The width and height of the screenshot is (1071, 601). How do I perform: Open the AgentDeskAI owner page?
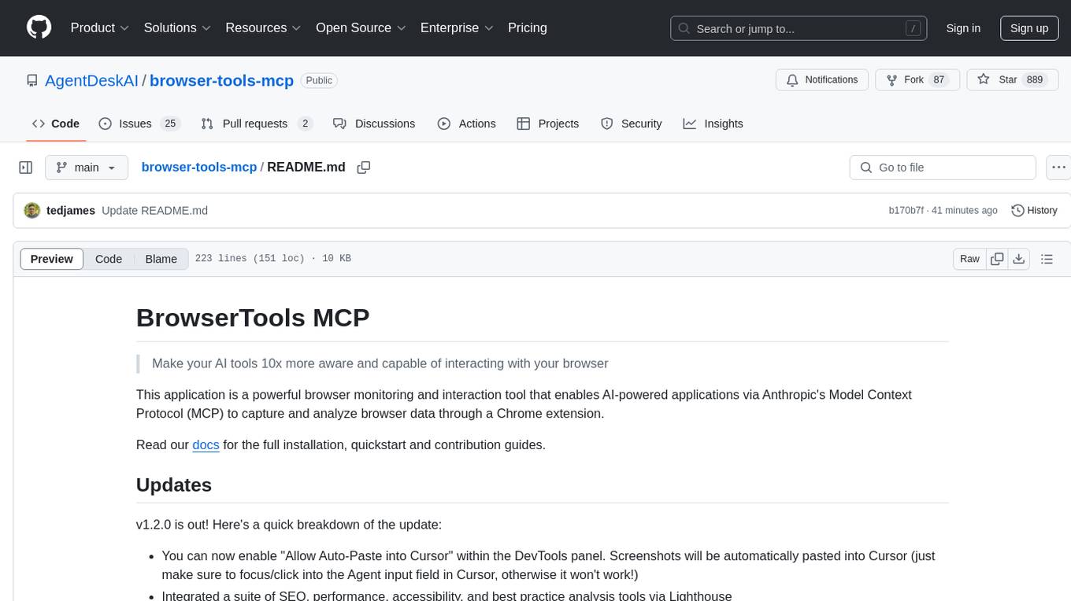point(91,80)
